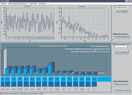
Task: Click the Сигнал waveform plot
Action: (x=30, y=23)
